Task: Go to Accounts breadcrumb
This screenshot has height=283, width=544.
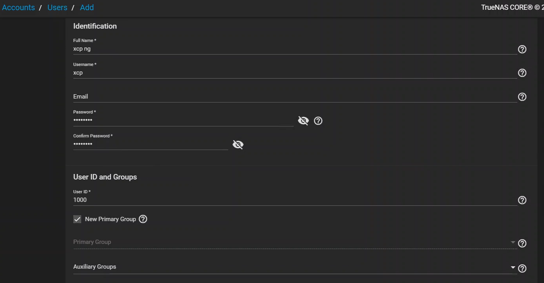Action: [19, 7]
